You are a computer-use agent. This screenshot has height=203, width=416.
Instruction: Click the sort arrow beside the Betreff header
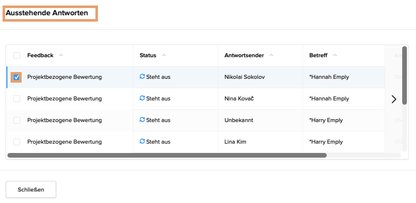point(335,55)
